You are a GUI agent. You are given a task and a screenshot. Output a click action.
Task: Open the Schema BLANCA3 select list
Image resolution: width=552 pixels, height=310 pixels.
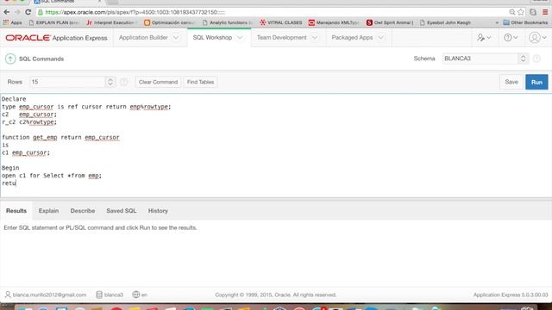coord(486,59)
